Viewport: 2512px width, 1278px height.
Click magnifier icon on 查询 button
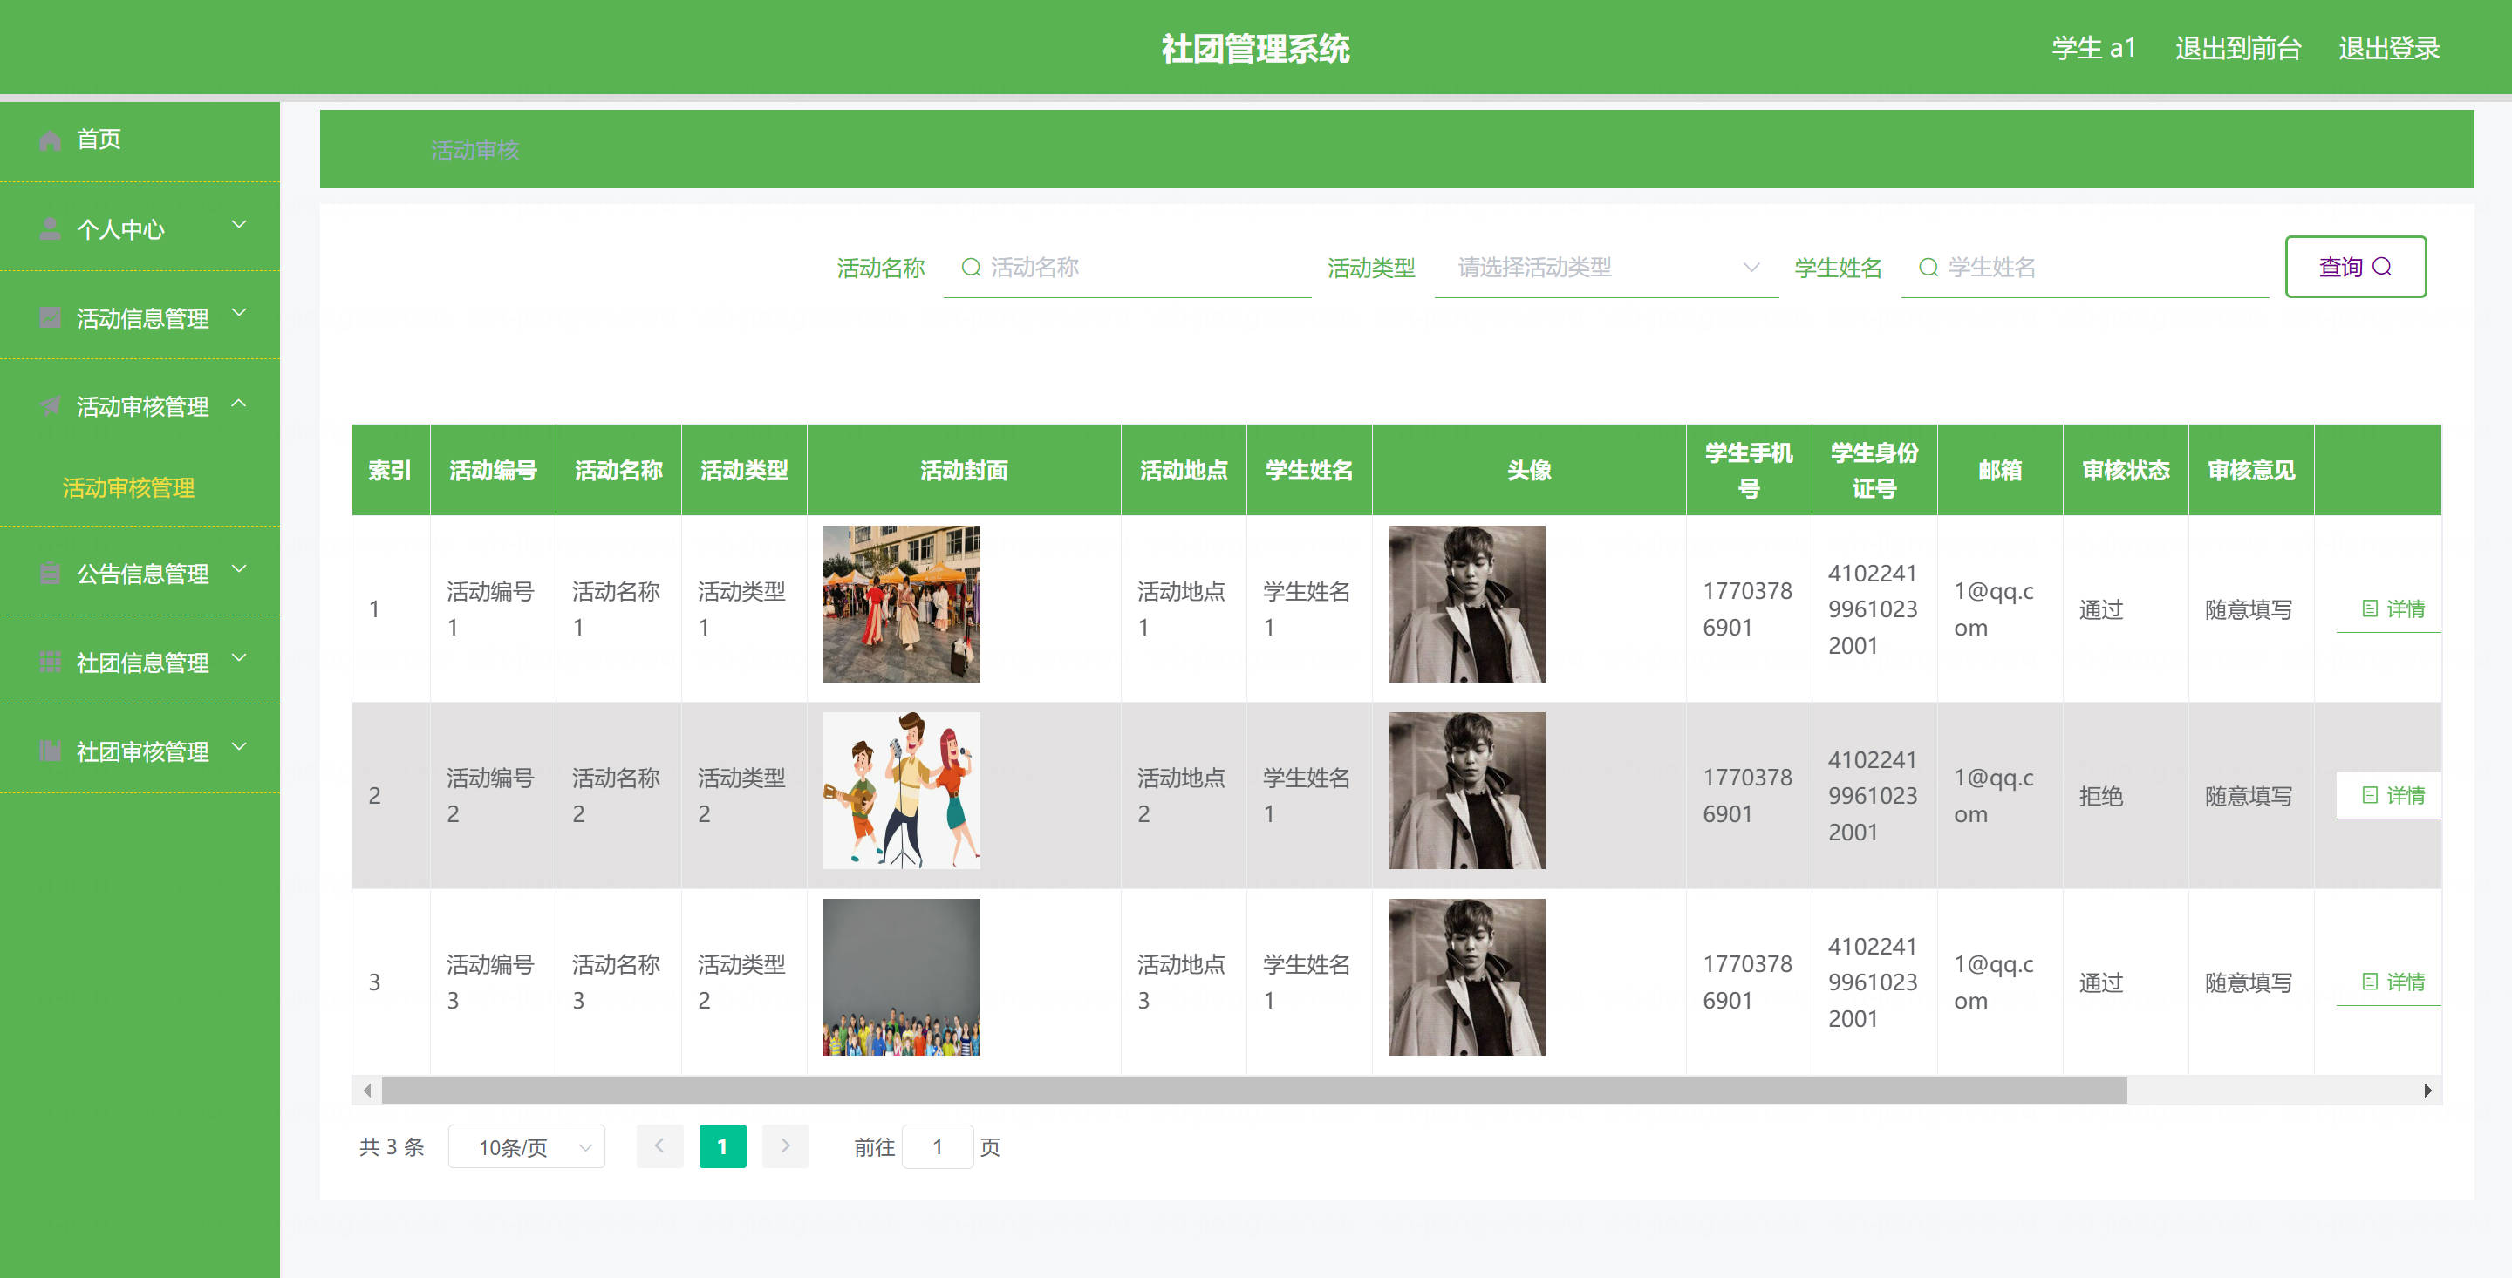(2382, 266)
